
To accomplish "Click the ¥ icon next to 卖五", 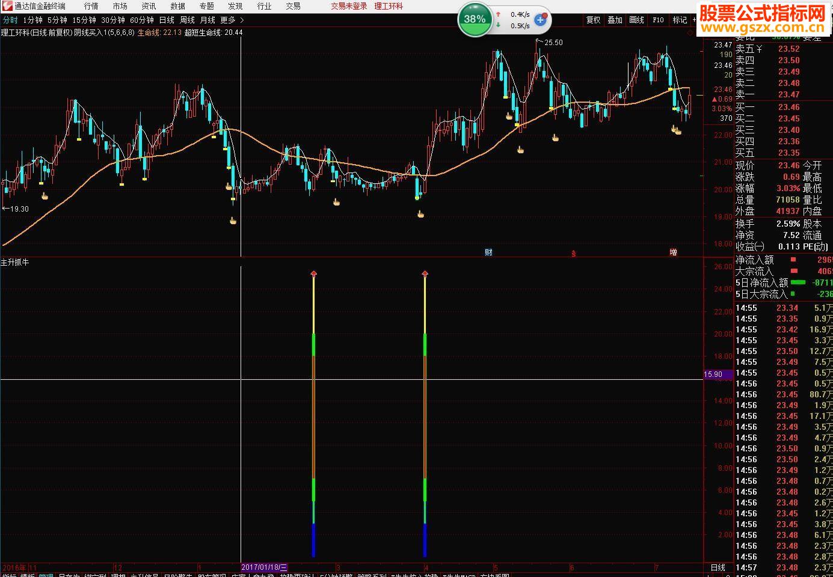I will click(x=759, y=49).
